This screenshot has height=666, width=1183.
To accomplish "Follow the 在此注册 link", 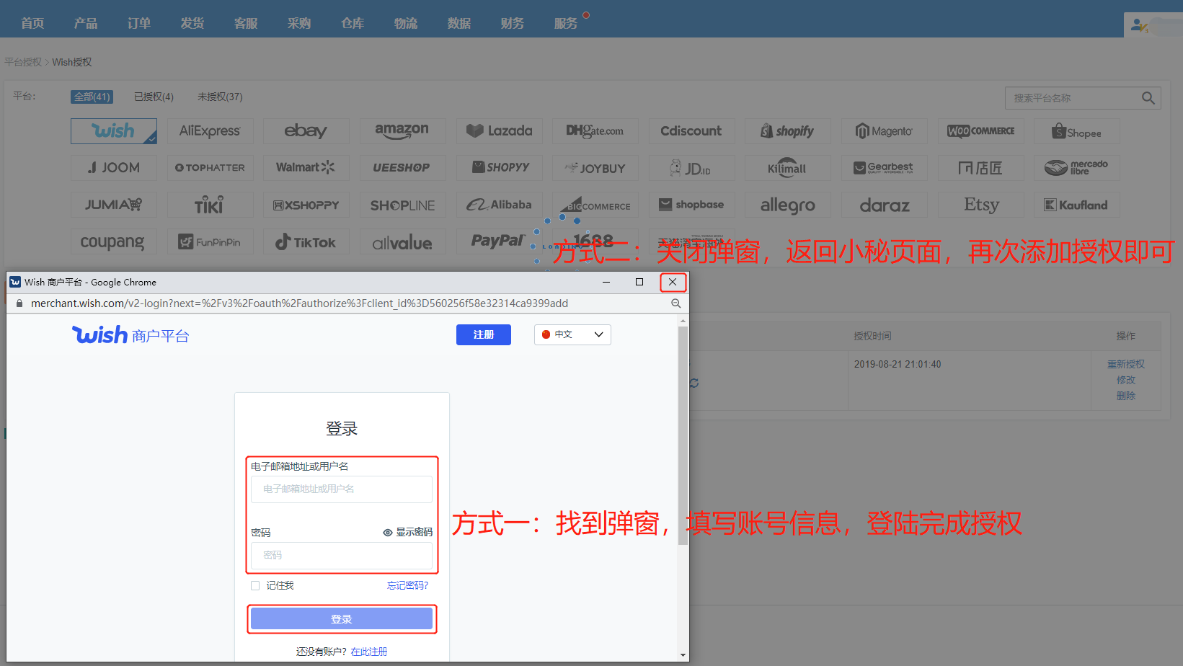I will [369, 652].
